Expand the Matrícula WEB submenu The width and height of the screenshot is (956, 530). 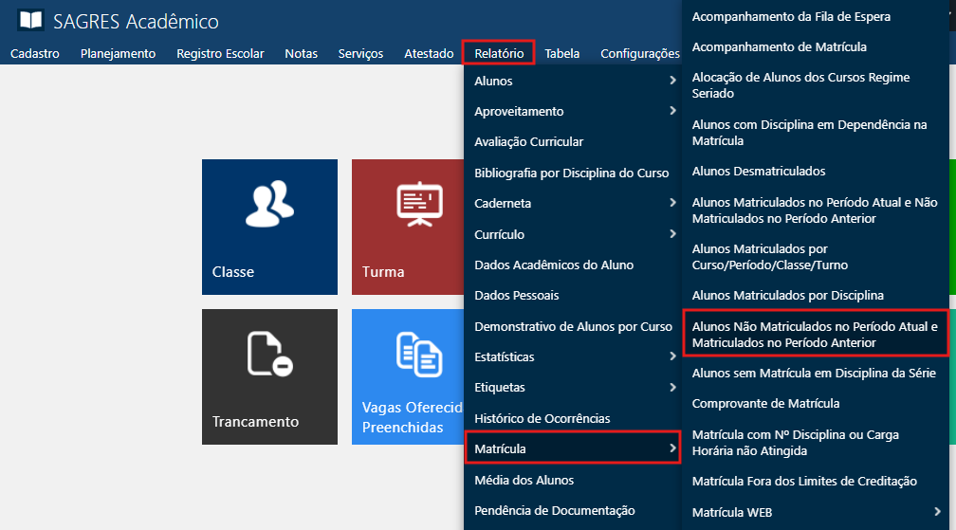pyautogui.click(x=937, y=512)
